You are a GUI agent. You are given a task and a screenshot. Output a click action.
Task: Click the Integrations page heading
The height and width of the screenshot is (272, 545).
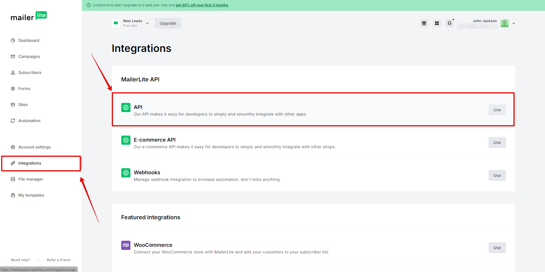tap(142, 48)
